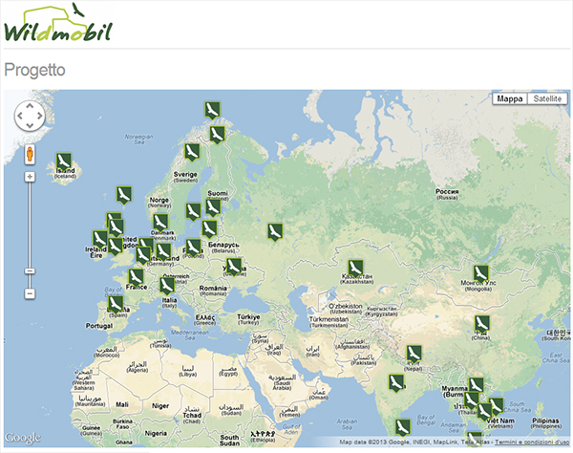The image size is (573, 453).
Task: Click the bird marker in northern Norway
Action: (210, 110)
